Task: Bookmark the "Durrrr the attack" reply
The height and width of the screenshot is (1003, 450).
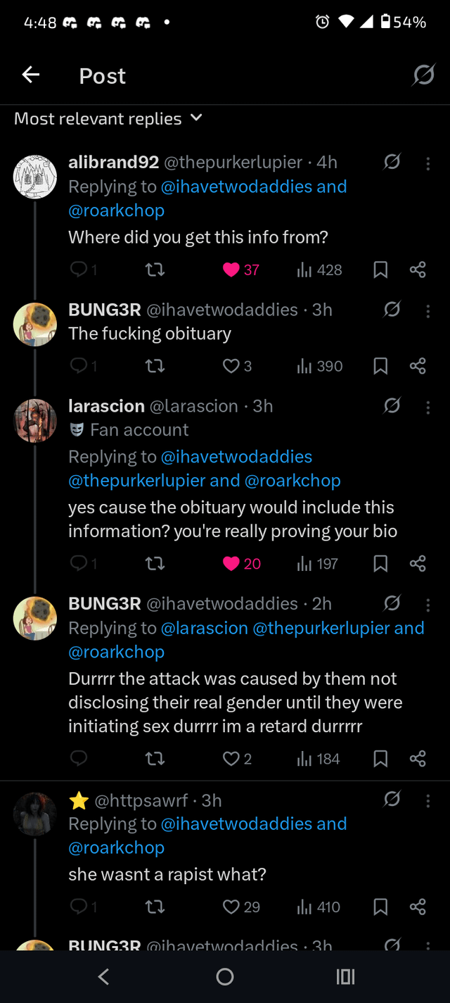Action: [380, 759]
